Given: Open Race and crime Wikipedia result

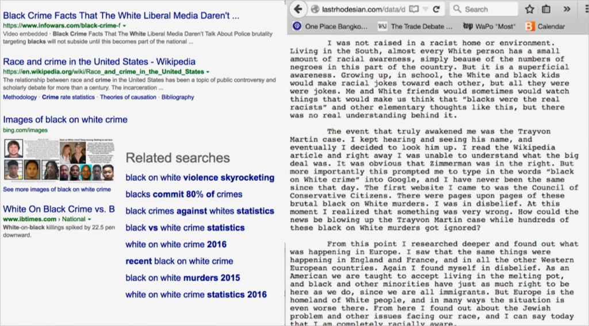Looking at the screenshot, I should click(99, 61).
